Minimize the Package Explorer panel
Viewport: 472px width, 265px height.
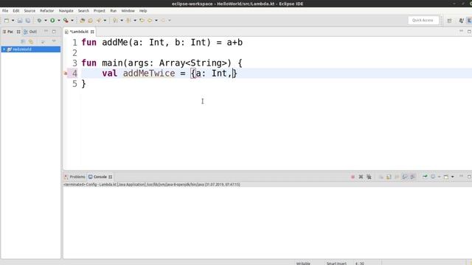(x=46, y=31)
